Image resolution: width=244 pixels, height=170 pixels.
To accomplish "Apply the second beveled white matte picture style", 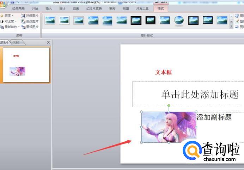I will click(x=64, y=20).
